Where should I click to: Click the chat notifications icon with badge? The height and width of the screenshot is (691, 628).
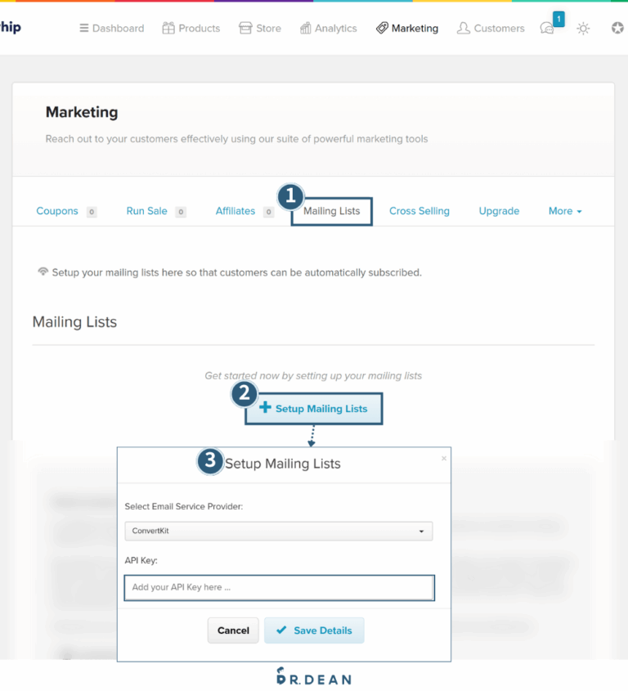[x=548, y=28]
